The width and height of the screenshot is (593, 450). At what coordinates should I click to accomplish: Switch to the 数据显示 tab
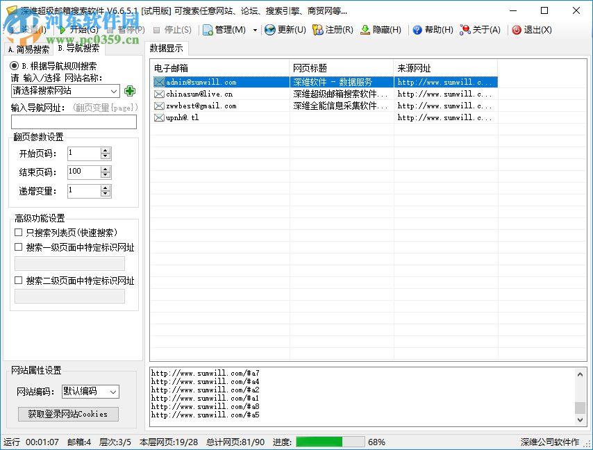tap(167, 48)
